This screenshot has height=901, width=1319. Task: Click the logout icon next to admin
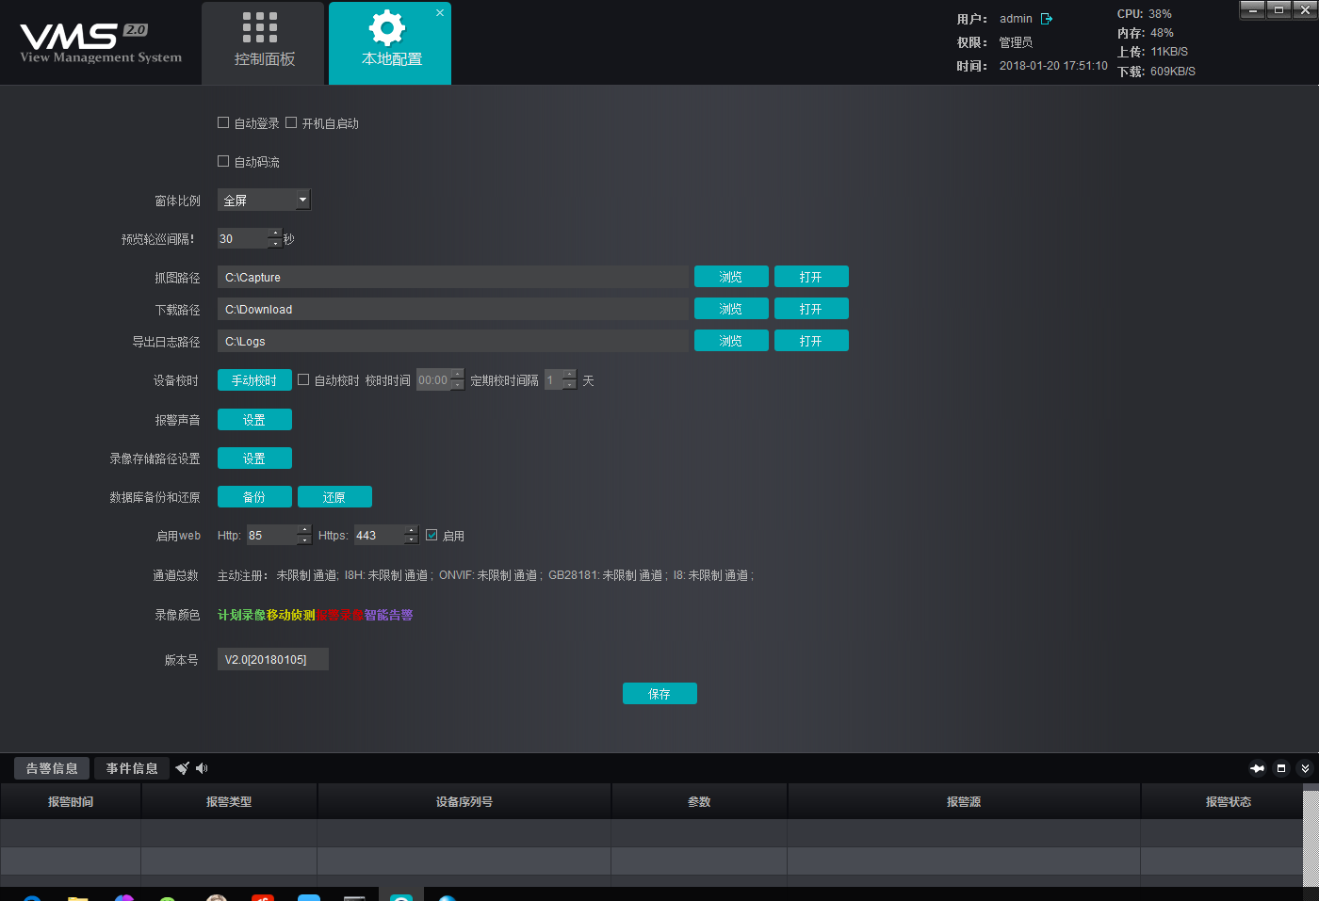1047,19
